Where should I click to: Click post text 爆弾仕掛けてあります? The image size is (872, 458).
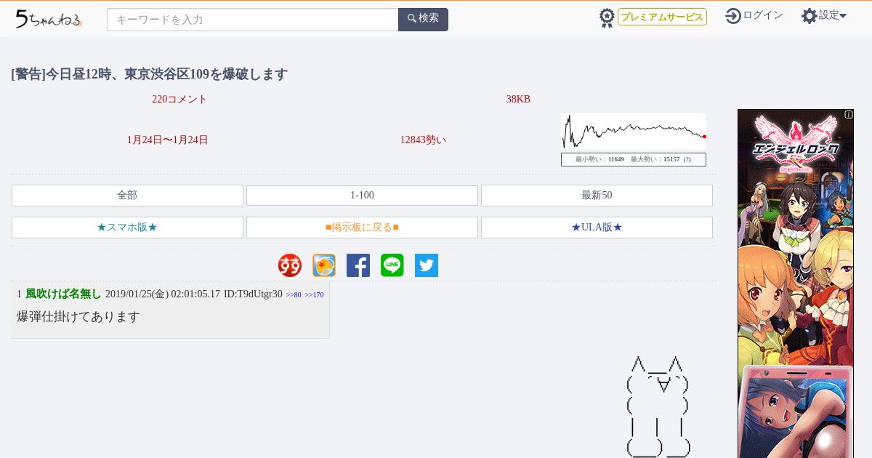coord(78,317)
